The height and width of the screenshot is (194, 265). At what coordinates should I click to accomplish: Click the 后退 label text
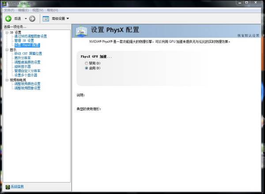(17, 19)
